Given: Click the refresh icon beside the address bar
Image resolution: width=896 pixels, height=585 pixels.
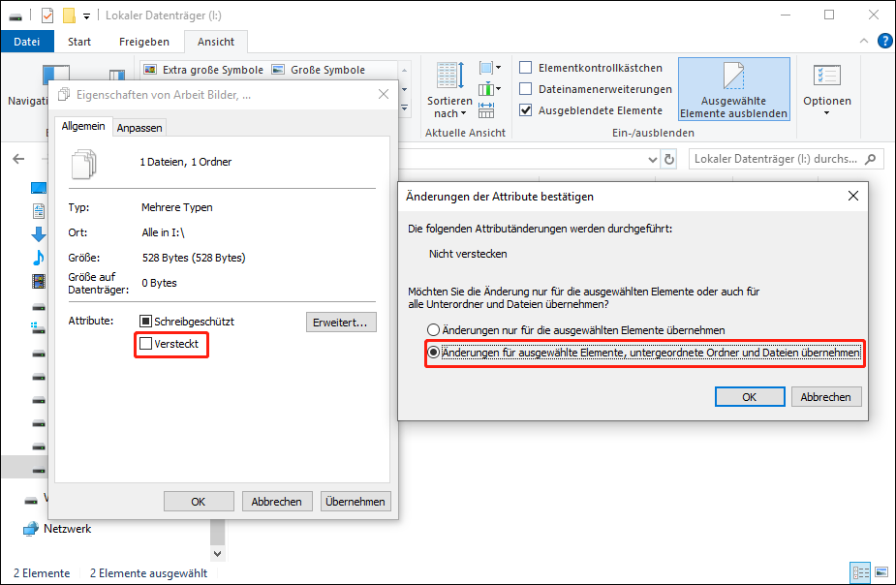Looking at the screenshot, I should click(x=668, y=157).
